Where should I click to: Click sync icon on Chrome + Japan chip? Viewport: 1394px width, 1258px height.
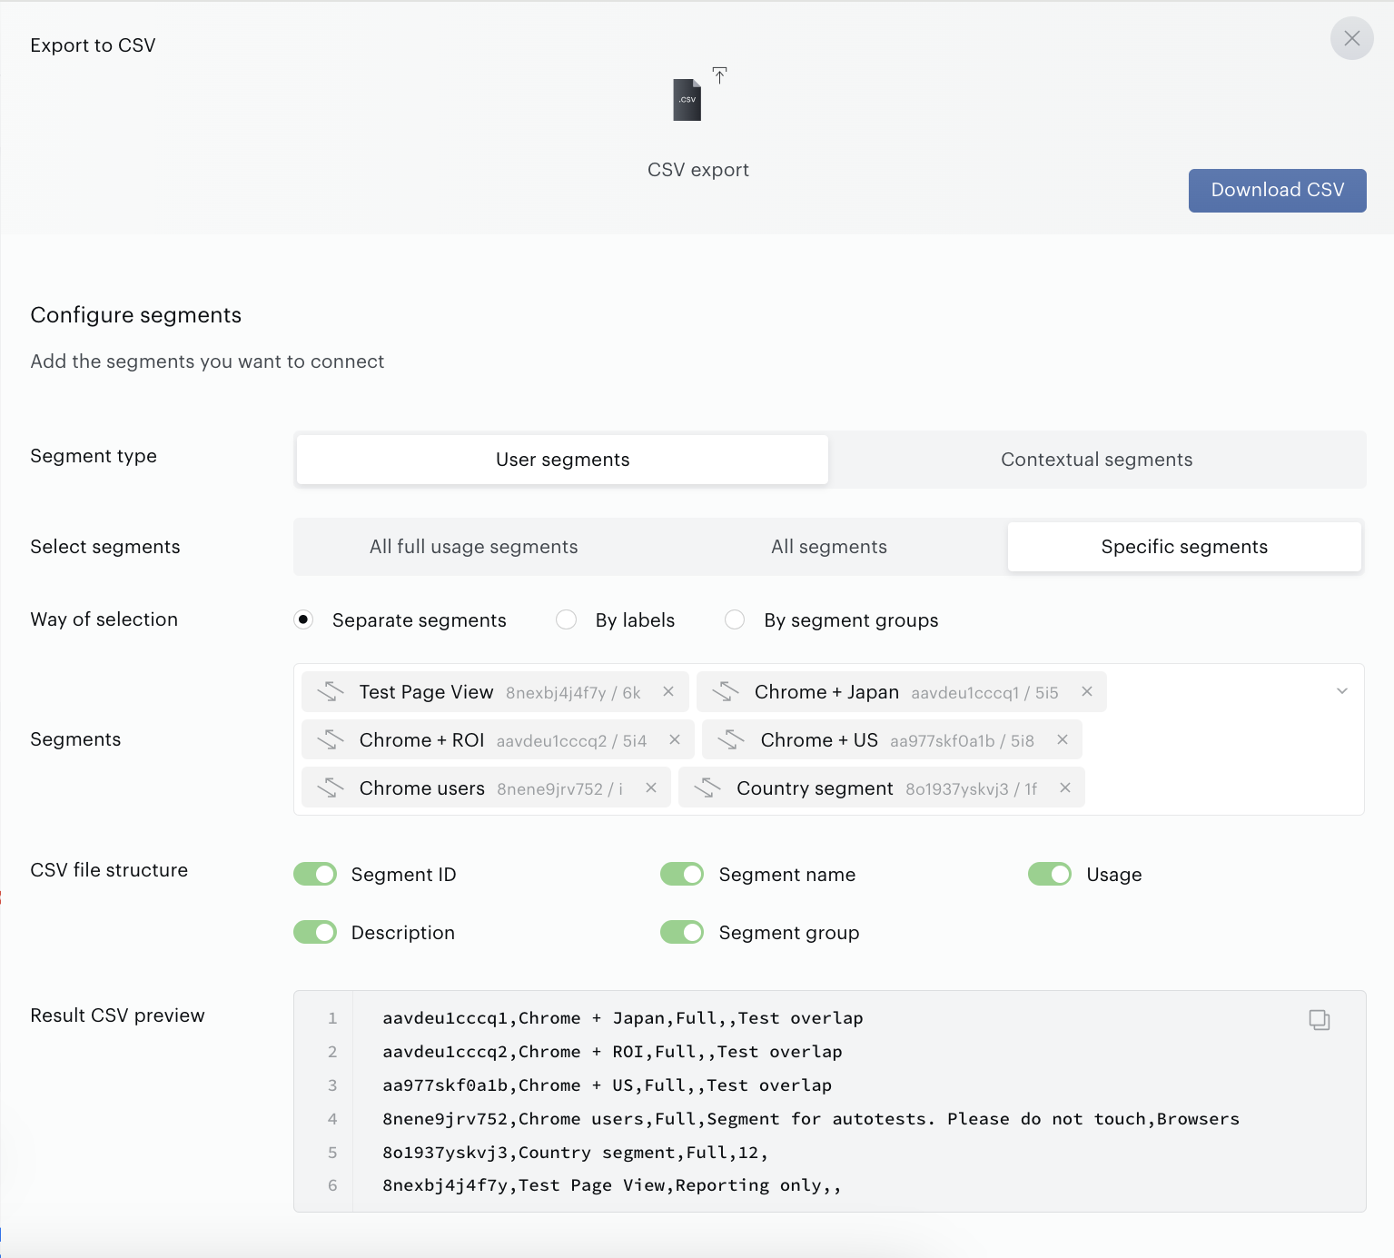(726, 692)
